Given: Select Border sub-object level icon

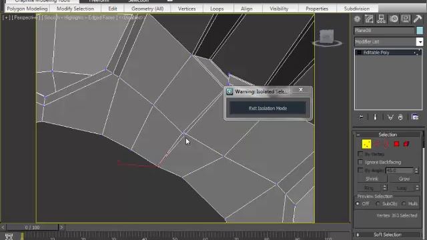Looking at the screenshot, I should click(x=386, y=144).
